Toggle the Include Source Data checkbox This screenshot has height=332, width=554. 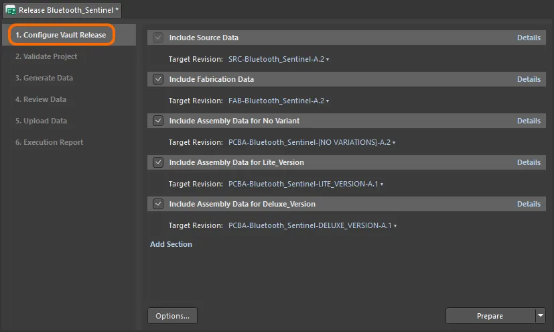click(x=158, y=38)
